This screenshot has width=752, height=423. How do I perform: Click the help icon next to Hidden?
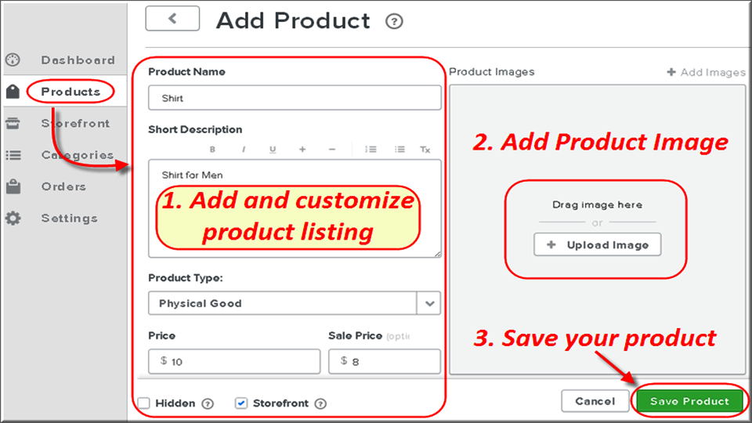208,403
